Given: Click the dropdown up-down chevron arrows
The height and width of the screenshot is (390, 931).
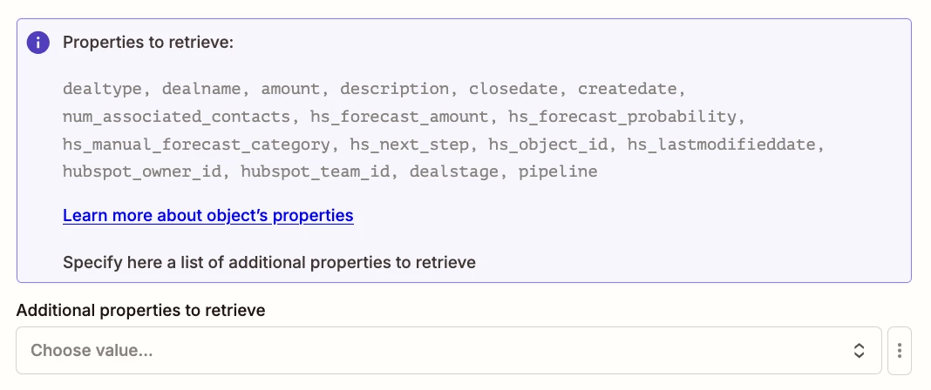Looking at the screenshot, I should (x=859, y=351).
